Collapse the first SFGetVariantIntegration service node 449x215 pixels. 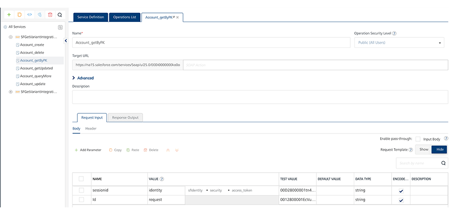[x=10, y=37]
